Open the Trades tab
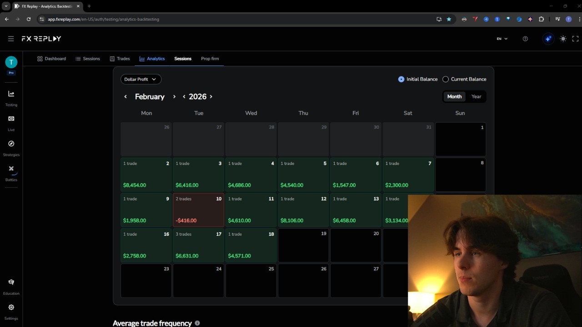Viewport: 582px width, 327px height. (x=120, y=59)
